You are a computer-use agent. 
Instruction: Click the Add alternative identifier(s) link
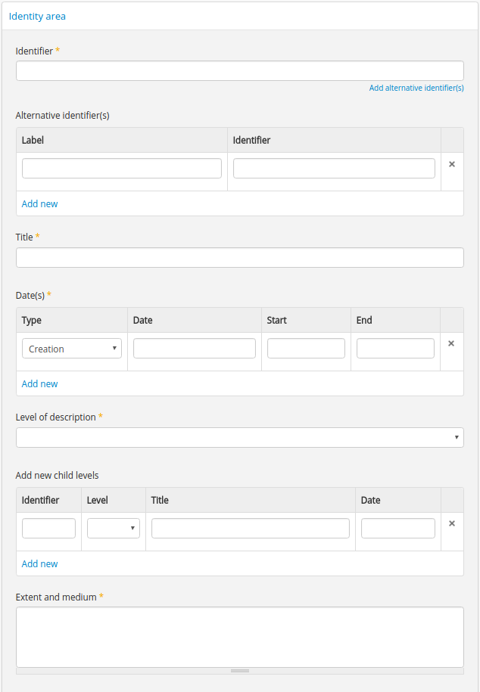coord(416,88)
